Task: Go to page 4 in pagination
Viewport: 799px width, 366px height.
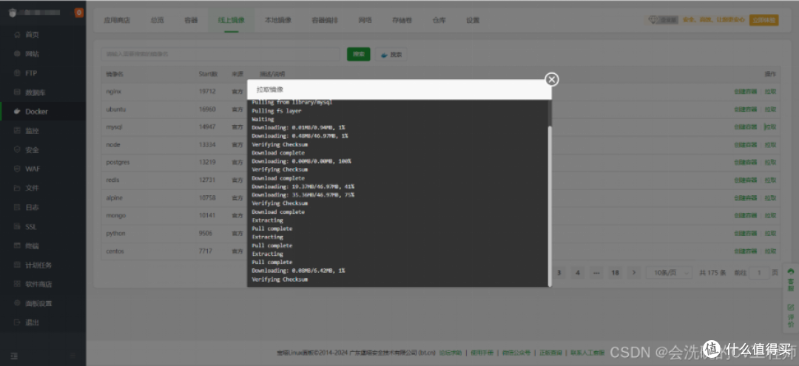Action: (x=577, y=272)
